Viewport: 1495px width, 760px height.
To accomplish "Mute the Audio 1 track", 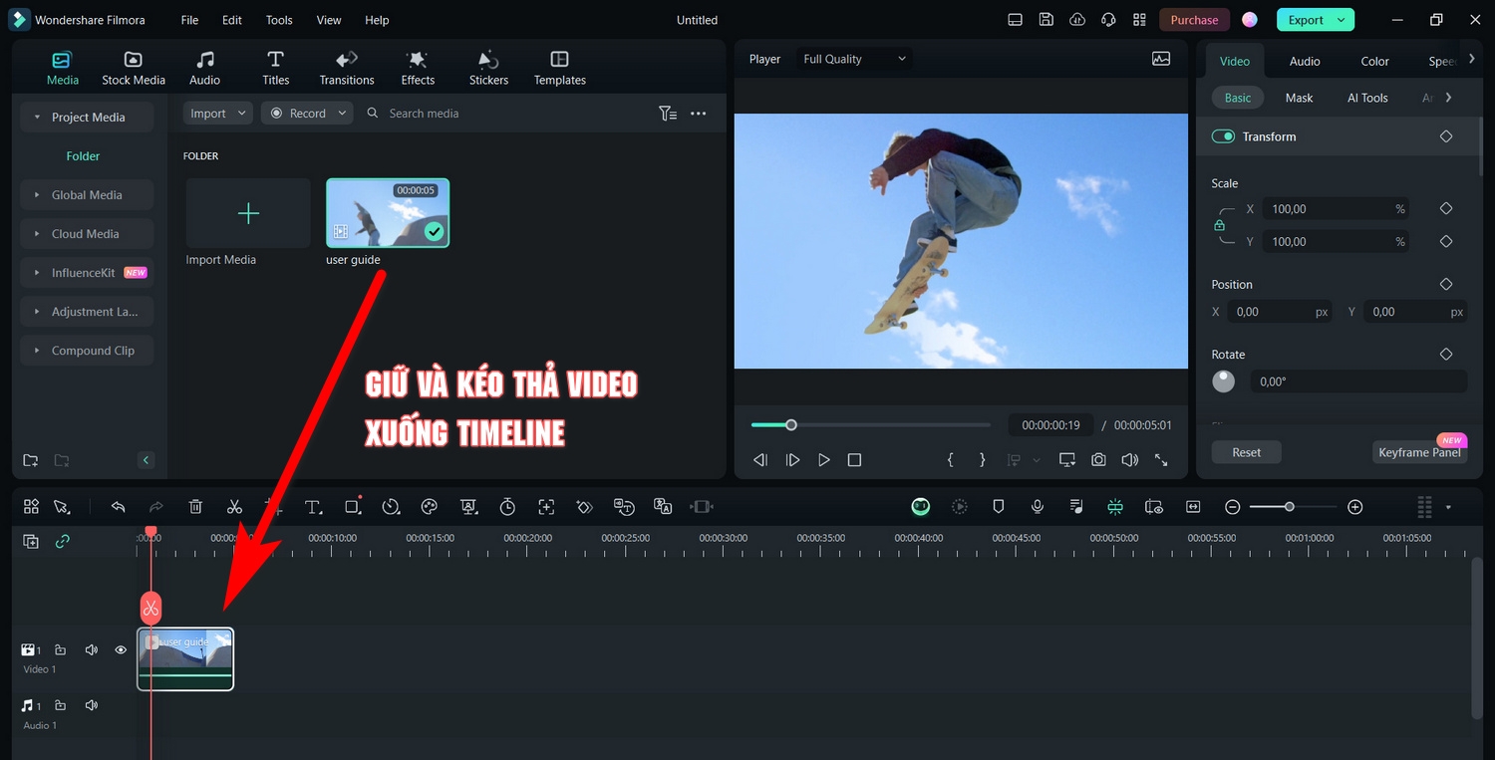I will point(91,704).
